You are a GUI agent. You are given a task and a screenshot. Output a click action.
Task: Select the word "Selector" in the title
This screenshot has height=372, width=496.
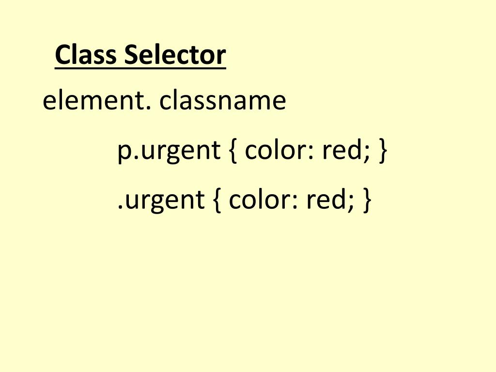(x=175, y=55)
